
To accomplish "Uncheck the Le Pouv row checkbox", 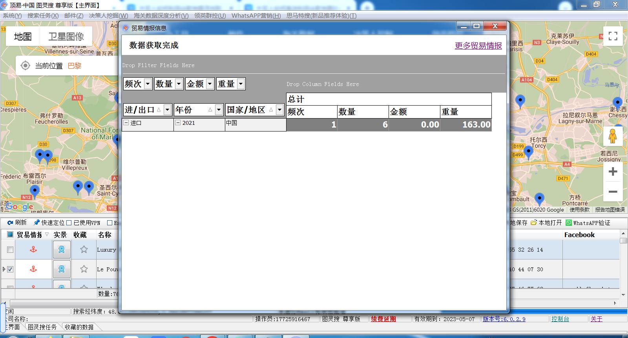I will click(10, 269).
